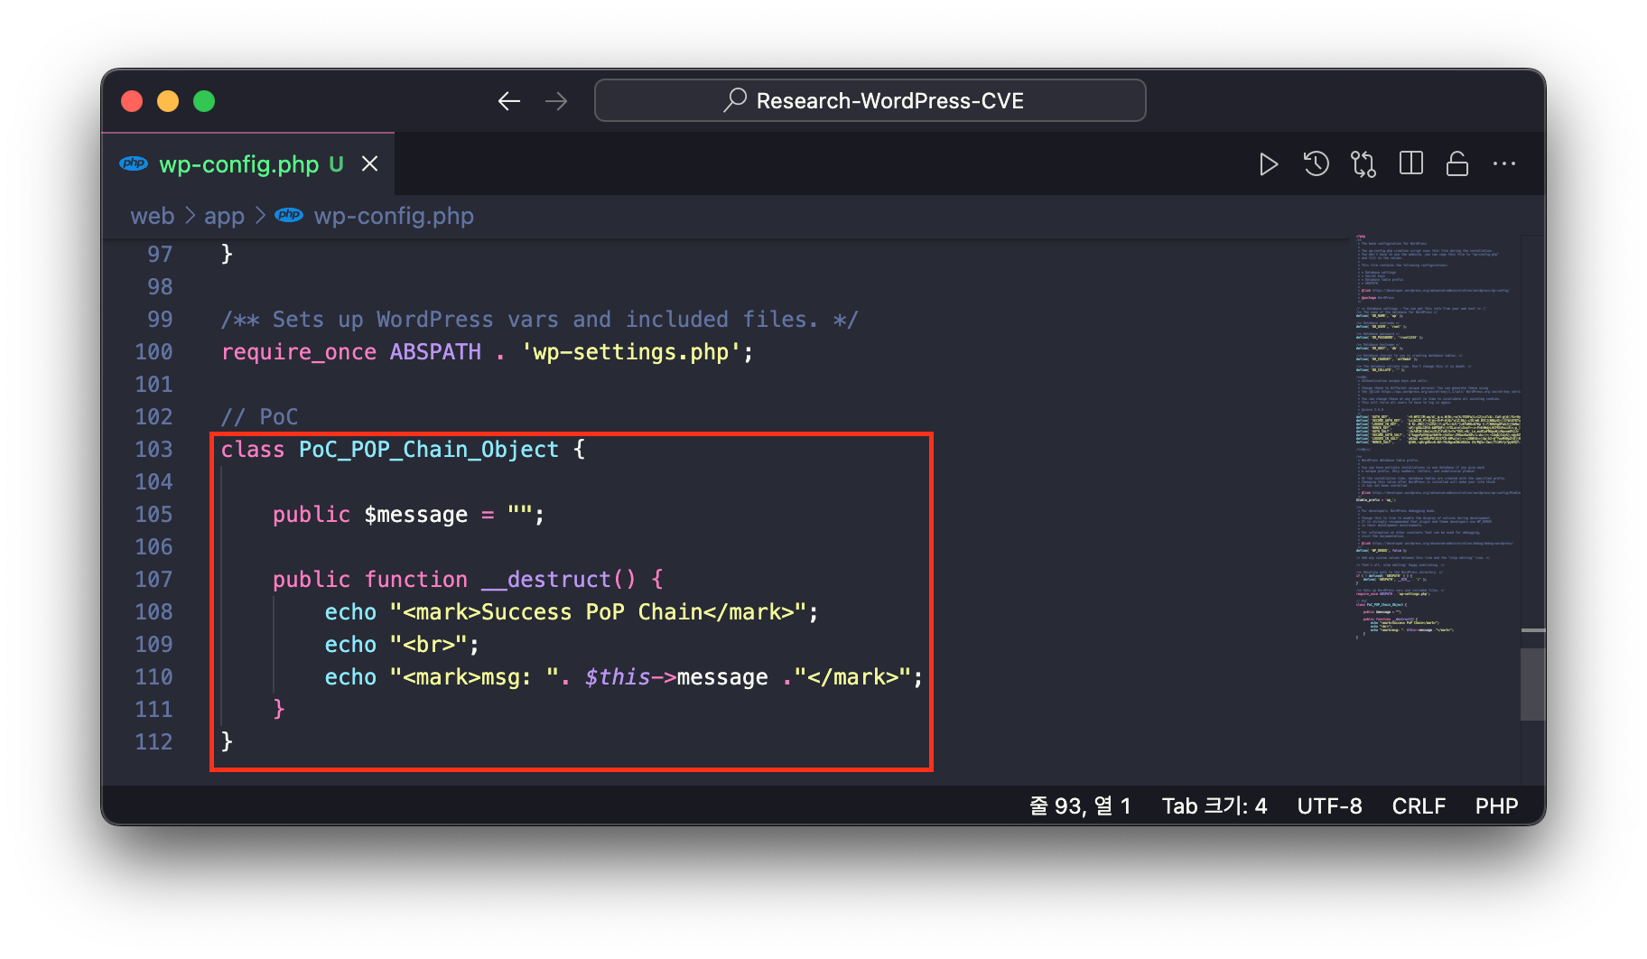Viewport: 1647px width, 959px height.
Task: Change indentation via Tab 크기: 4
Action: coord(1214,806)
